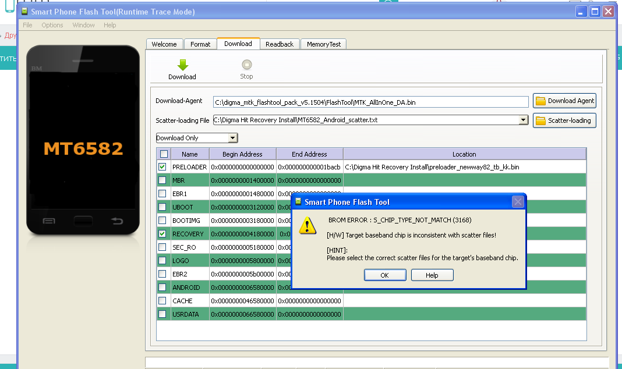
Task: Uncheck the RECOVERY partition checkbox
Action: pos(164,234)
